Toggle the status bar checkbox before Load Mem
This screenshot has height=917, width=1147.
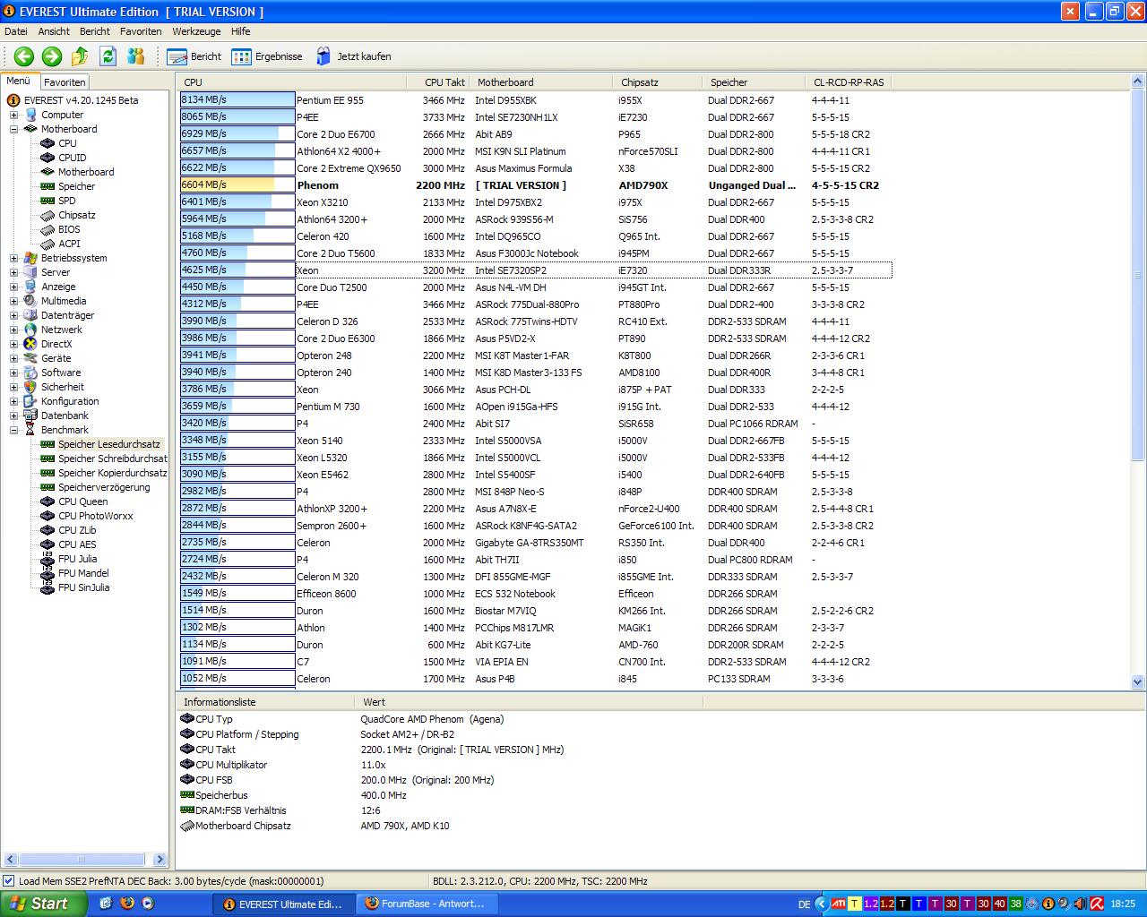[x=9, y=881]
